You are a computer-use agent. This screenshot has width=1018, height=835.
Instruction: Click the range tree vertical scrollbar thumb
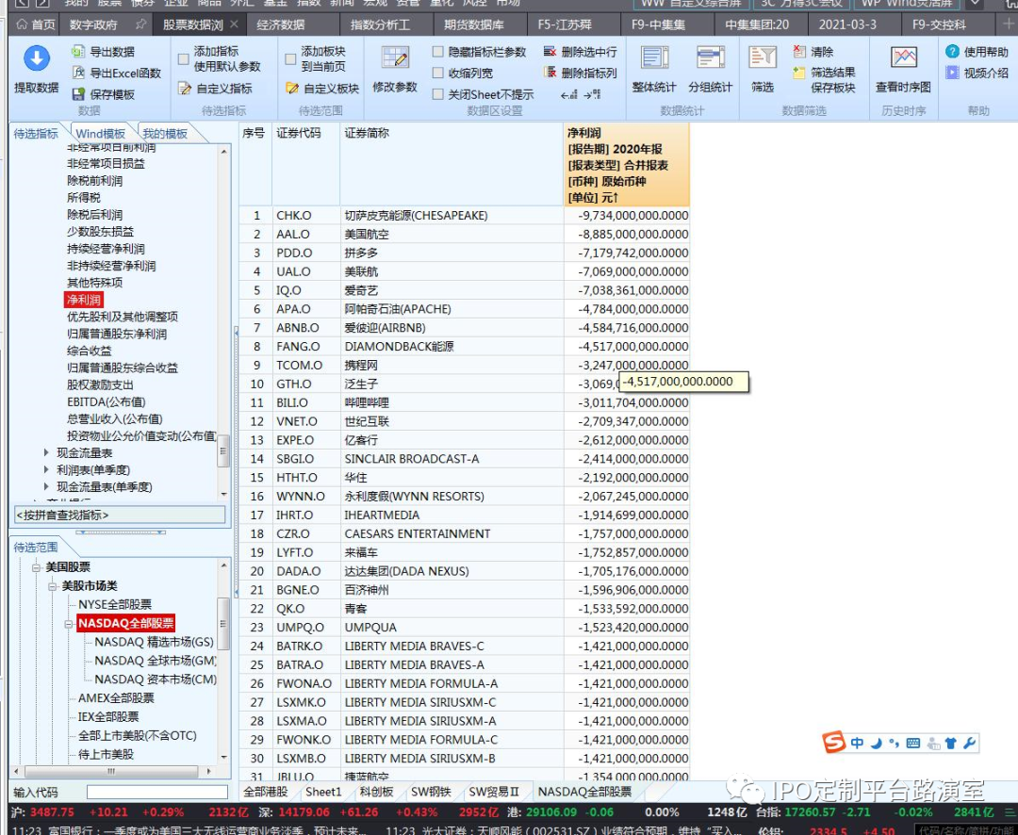(x=223, y=623)
